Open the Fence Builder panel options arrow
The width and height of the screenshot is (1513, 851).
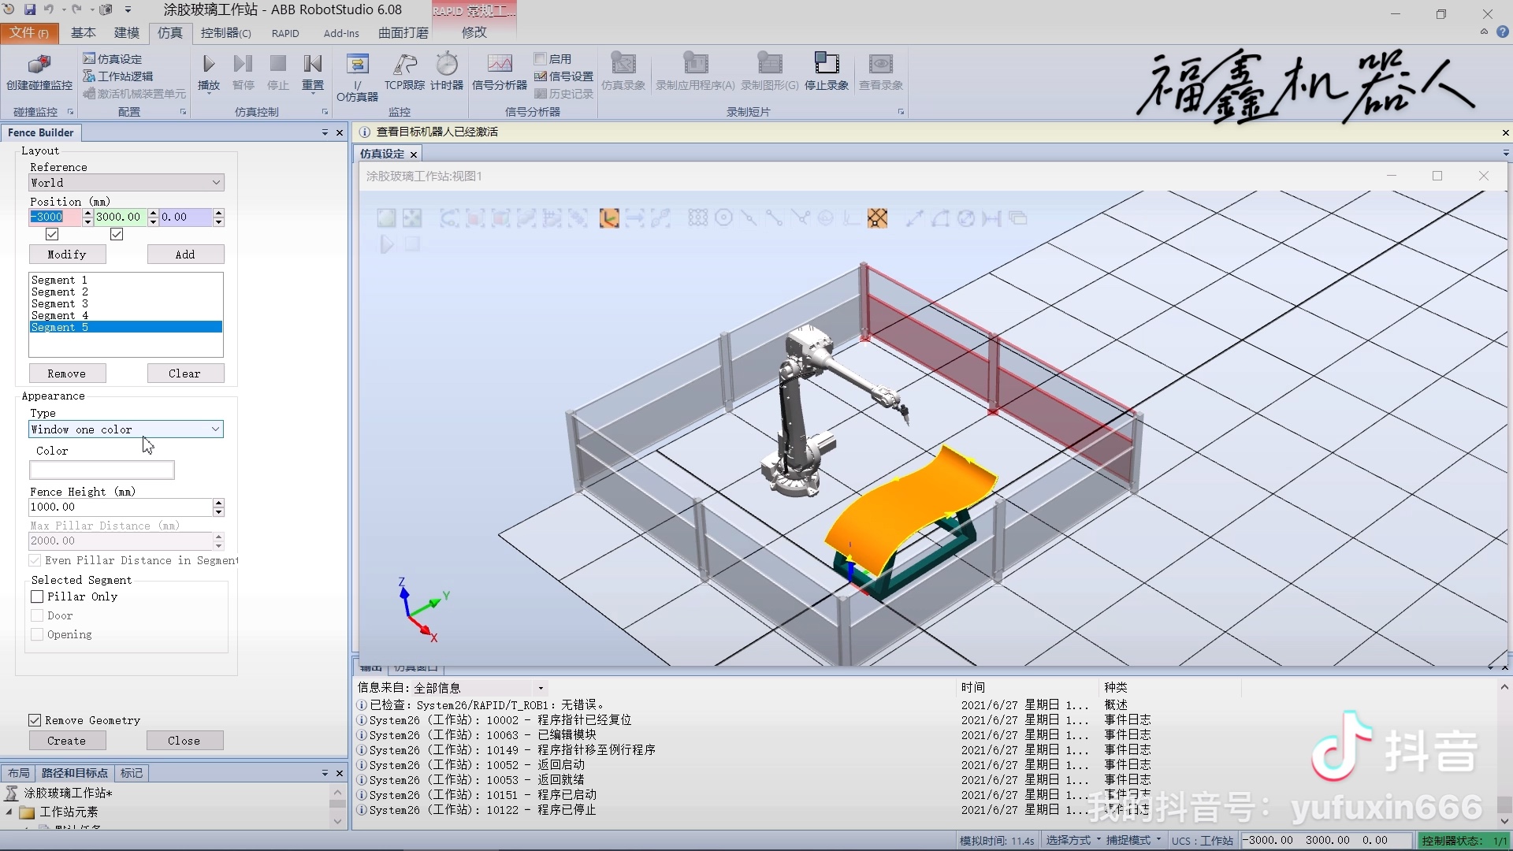[325, 132]
